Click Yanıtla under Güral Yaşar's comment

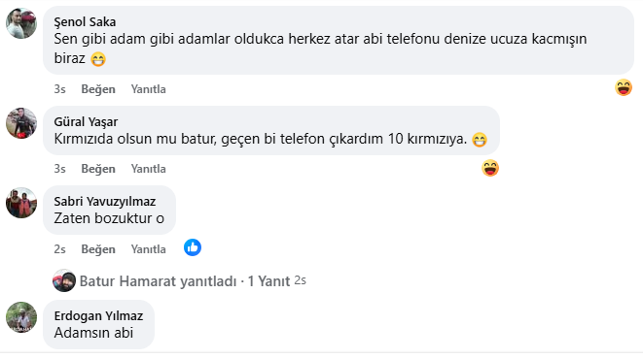(x=149, y=169)
